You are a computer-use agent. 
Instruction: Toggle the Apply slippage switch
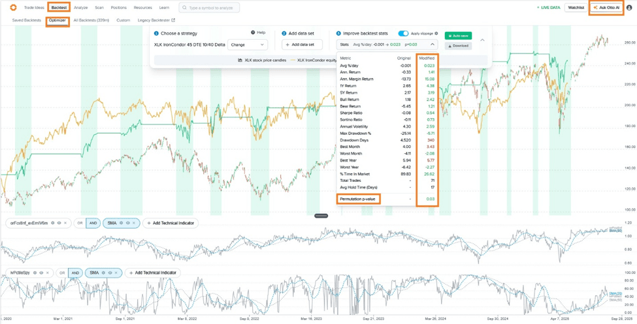tap(403, 33)
